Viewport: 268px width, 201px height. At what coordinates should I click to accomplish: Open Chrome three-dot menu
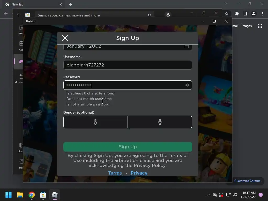[x=262, y=14]
